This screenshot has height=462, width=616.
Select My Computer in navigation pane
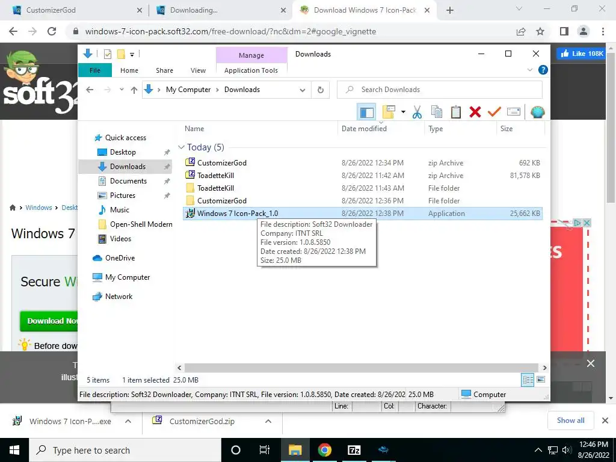pos(128,277)
